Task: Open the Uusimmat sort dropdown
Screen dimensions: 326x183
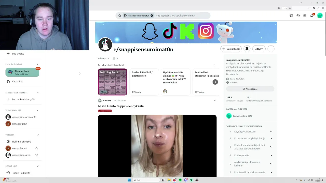Action: pyautogui.click(x=103, y=58)
